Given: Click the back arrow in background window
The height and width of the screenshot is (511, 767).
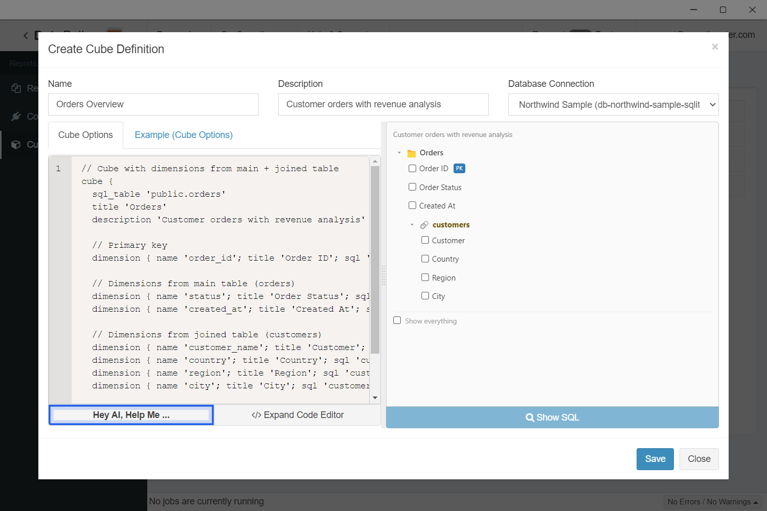Looking at the screenshot, I should coord(26,35).
